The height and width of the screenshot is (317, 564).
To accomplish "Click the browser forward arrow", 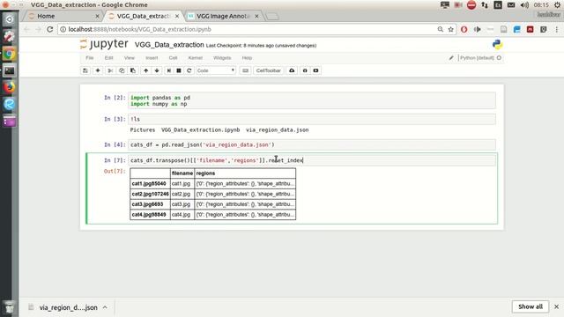I will [38, 29].
